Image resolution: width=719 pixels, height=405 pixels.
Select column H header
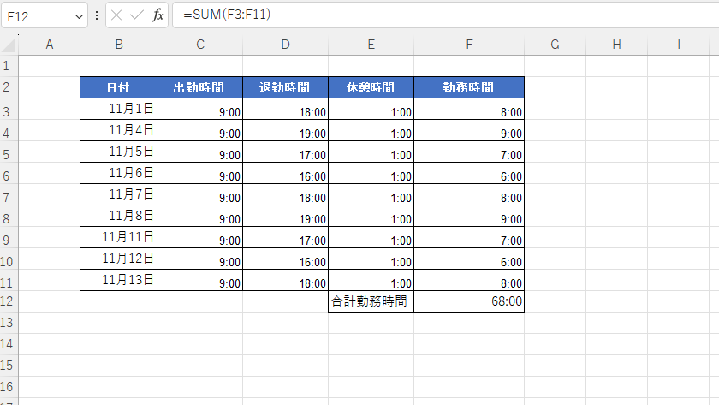point(617,45)
